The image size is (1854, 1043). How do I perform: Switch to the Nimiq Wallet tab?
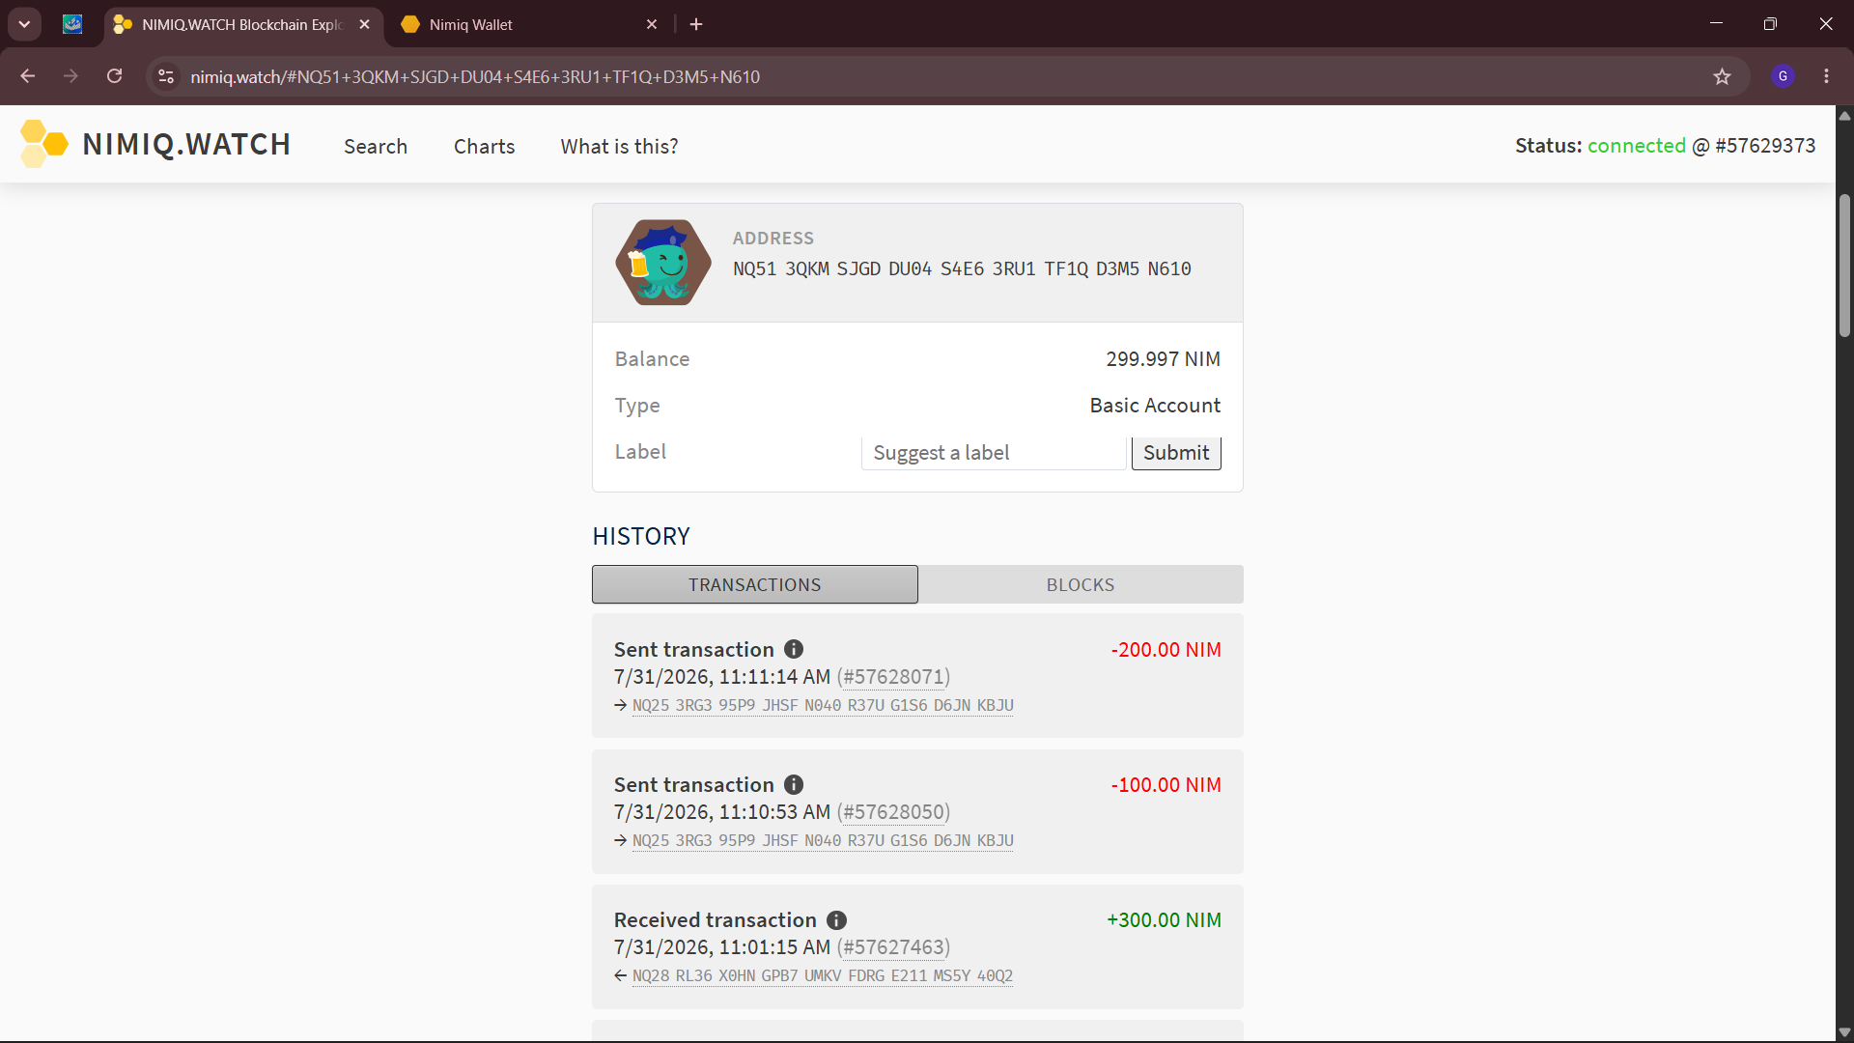click(x=528, y=25)
